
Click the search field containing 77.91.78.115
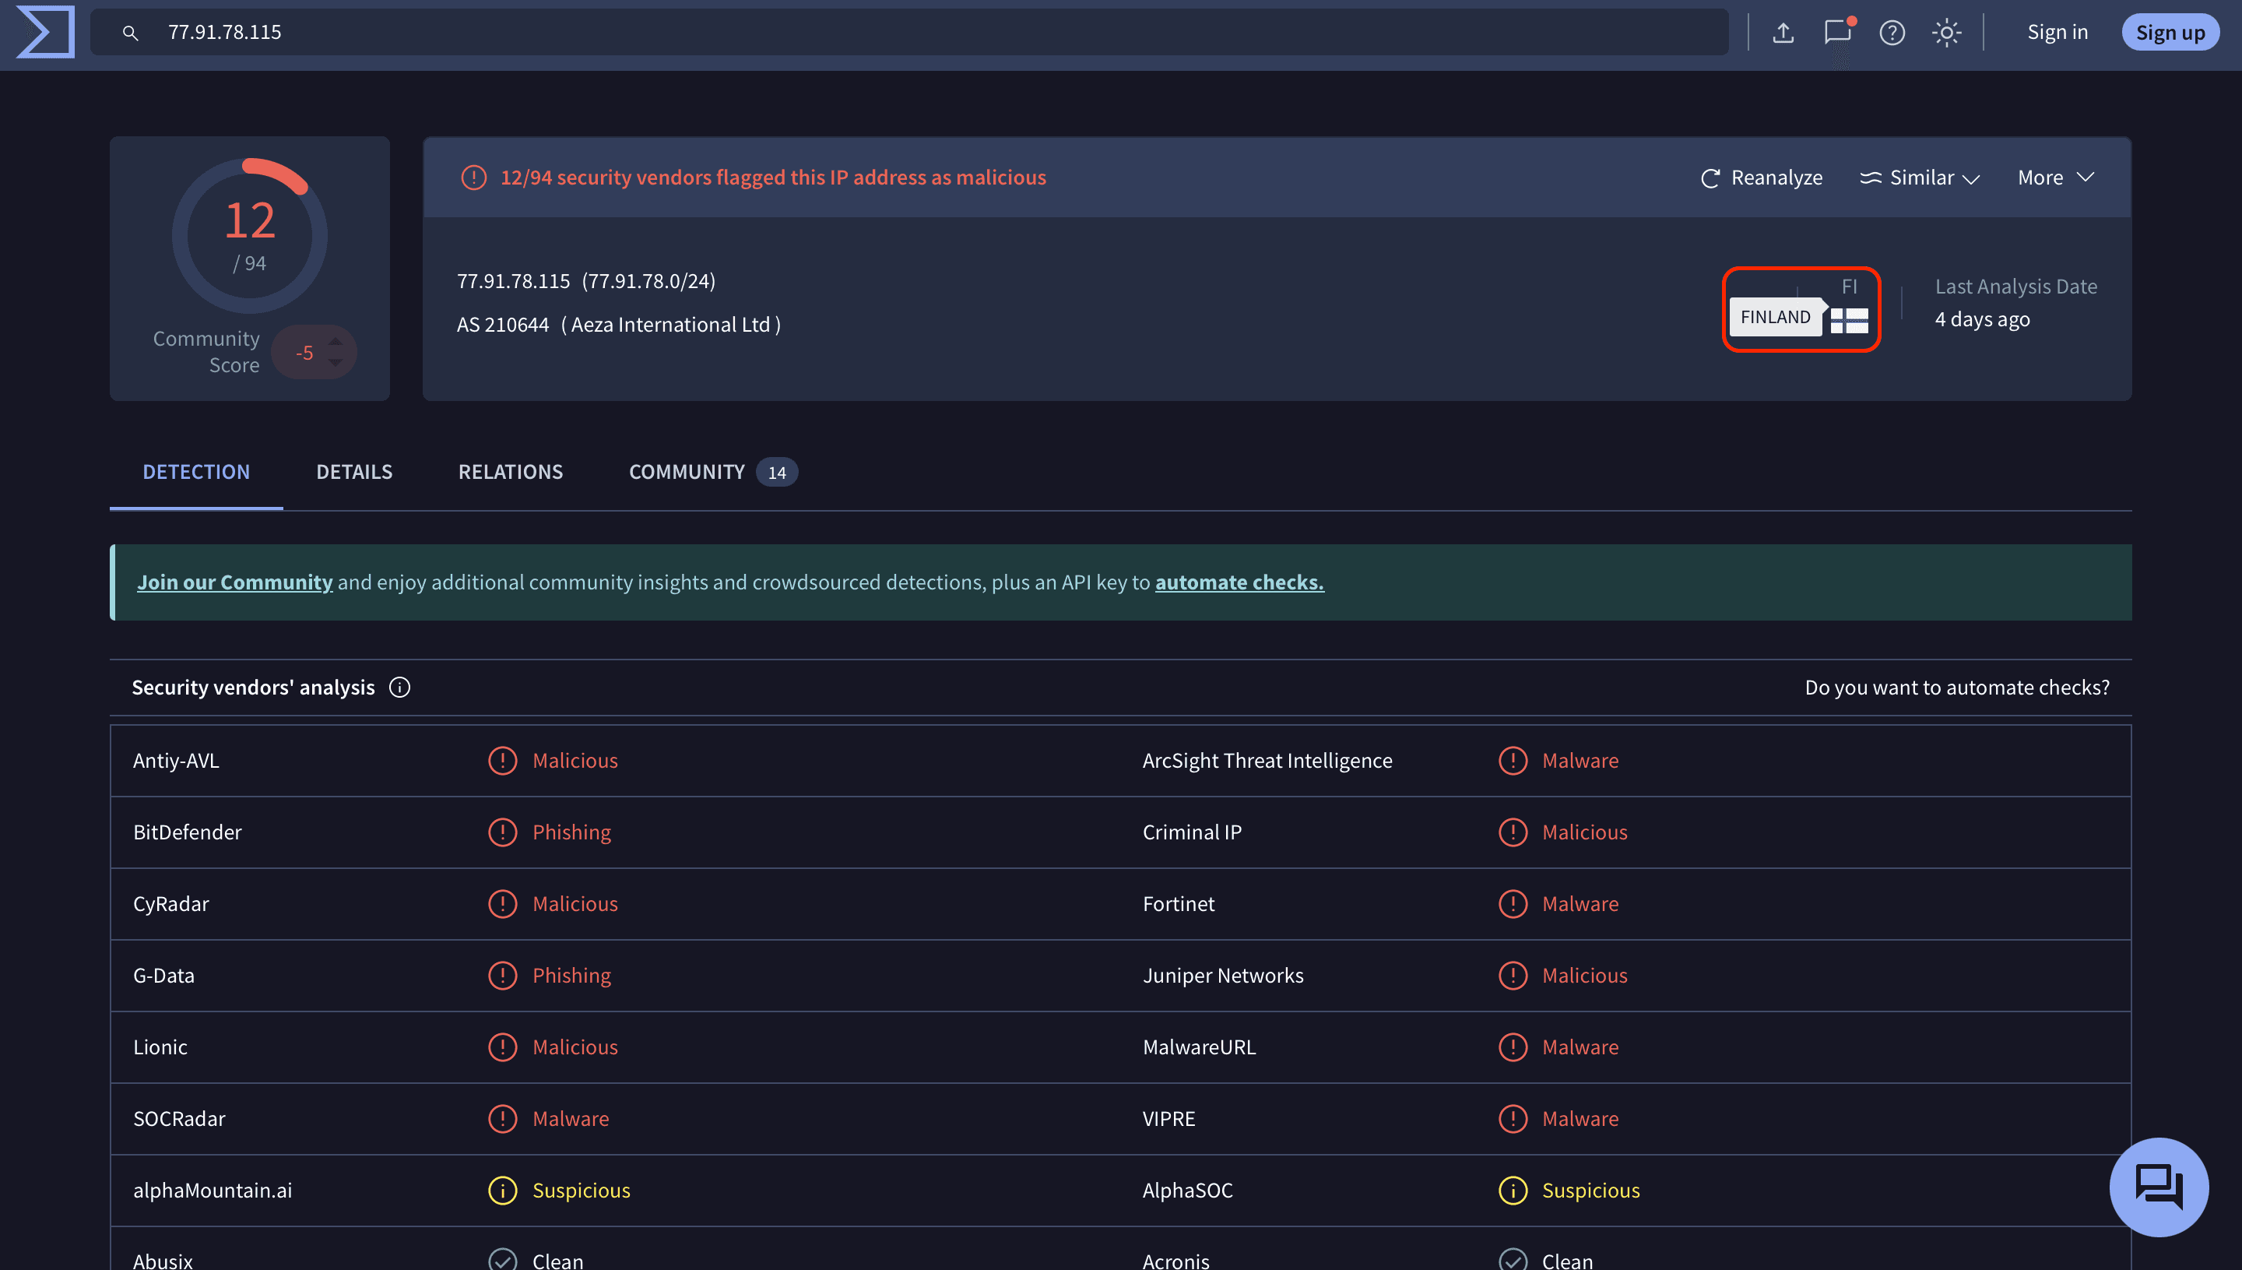[909, 32]
